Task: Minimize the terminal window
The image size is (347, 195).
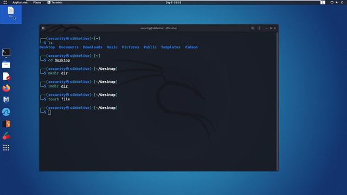Action: tap(267, 28)
